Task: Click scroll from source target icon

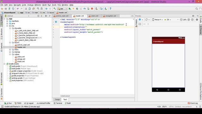Action: pos(38,16)
